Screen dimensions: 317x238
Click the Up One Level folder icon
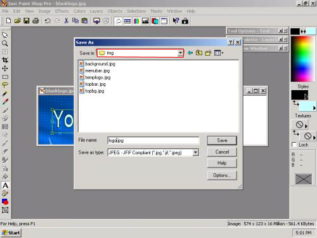199,53
